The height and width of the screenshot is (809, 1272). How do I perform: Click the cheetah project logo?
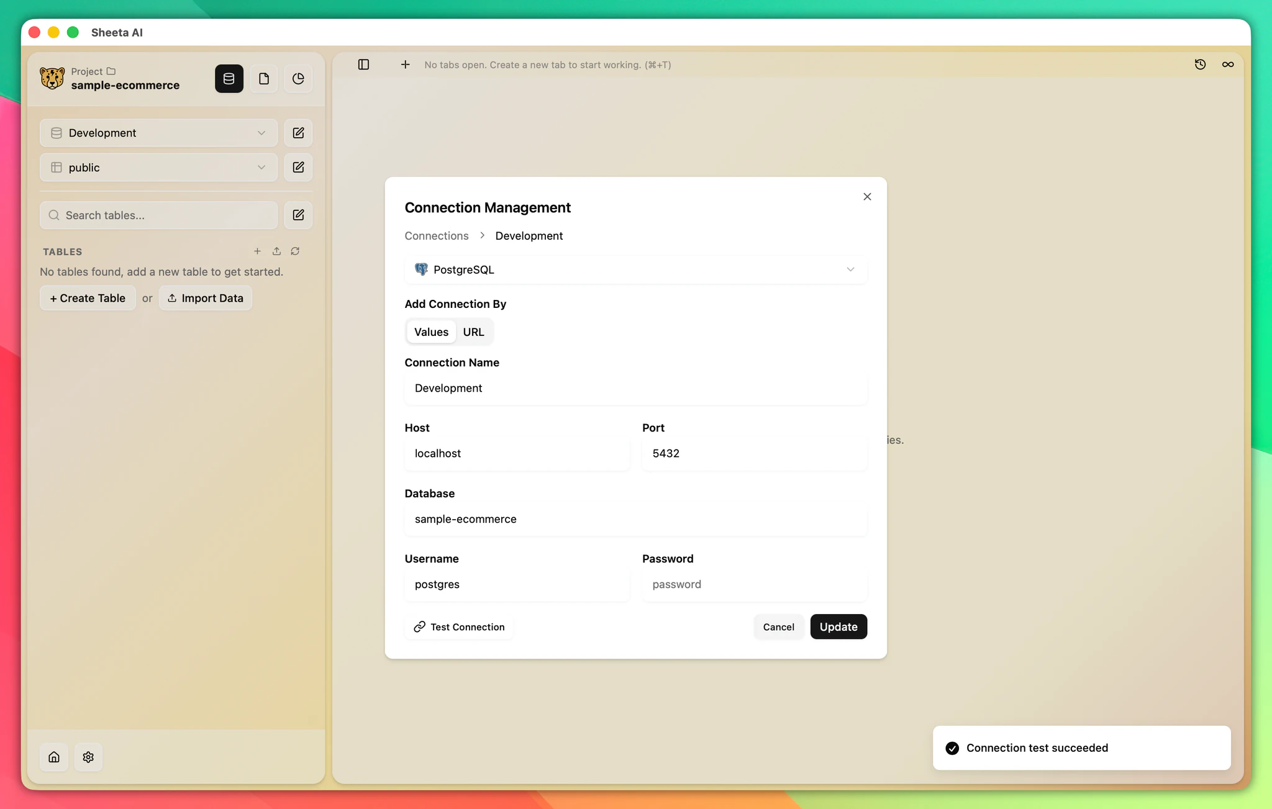click(x=52, y=78)
